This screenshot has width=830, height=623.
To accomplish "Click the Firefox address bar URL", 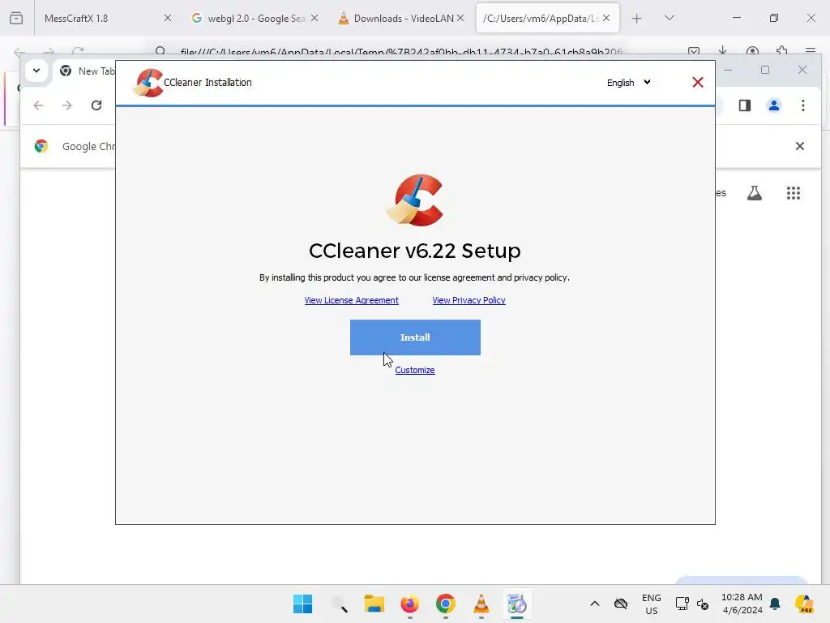I will click(x=401, y=52).
